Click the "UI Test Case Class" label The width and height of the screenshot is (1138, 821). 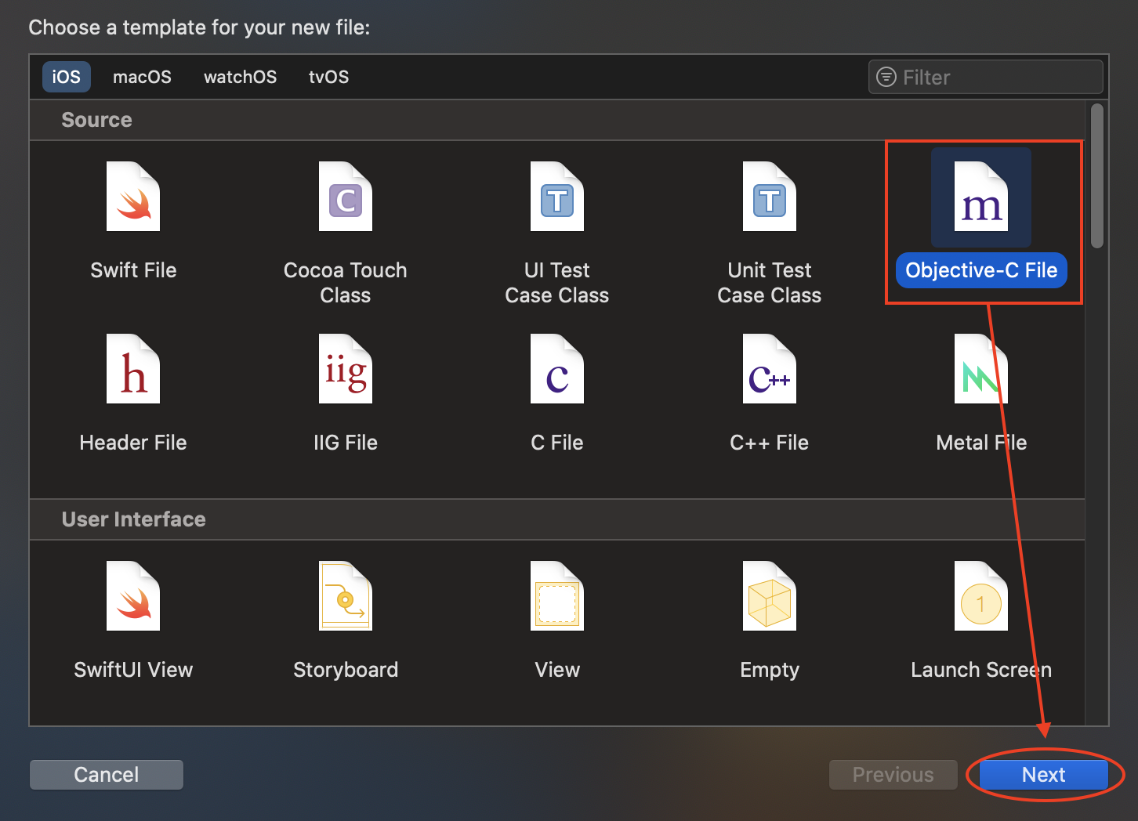557,283
